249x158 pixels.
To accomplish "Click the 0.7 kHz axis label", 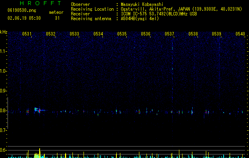I will point(4,130).
